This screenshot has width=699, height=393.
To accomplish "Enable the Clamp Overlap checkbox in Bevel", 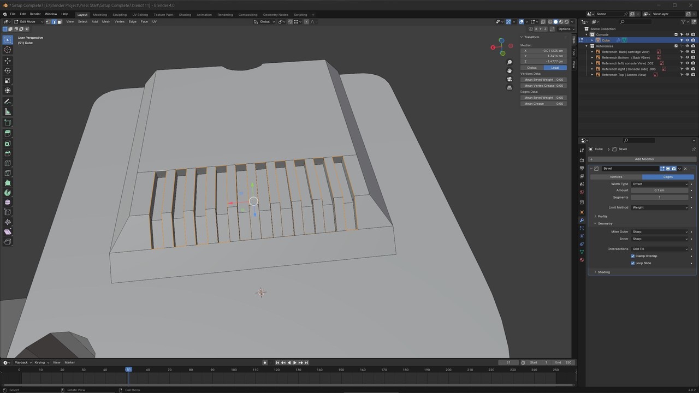I will (633, 256).
